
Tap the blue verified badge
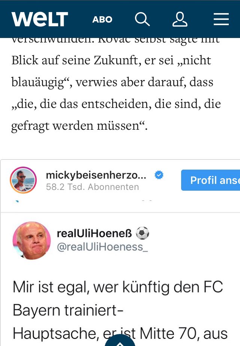(x=159, y=175)
